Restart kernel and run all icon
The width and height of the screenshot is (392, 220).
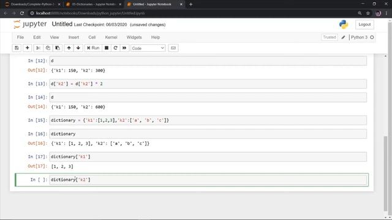click(124, 48)
